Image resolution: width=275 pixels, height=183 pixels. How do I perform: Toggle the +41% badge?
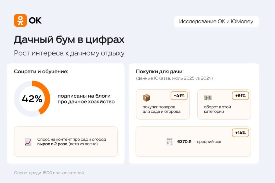point(179,96)
